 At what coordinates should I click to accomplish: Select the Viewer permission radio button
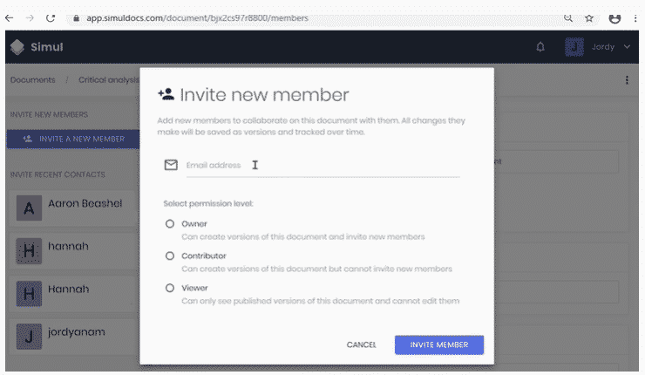170,288
